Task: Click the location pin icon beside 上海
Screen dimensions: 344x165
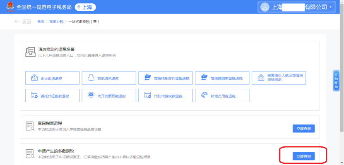Action: (x=79, y=7)
